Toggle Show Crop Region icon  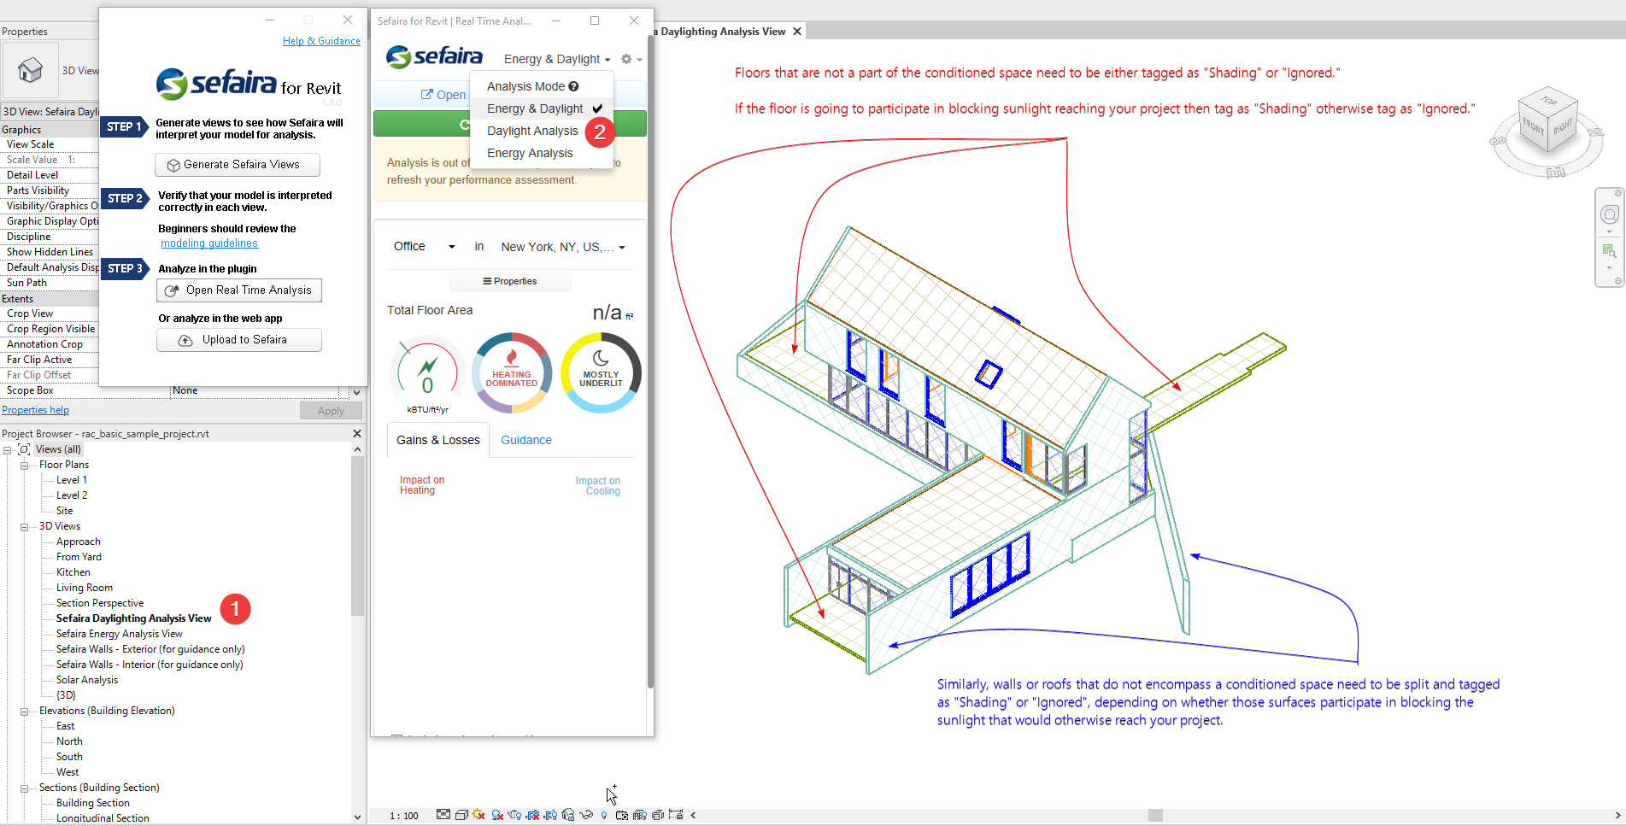click(550, 815)
